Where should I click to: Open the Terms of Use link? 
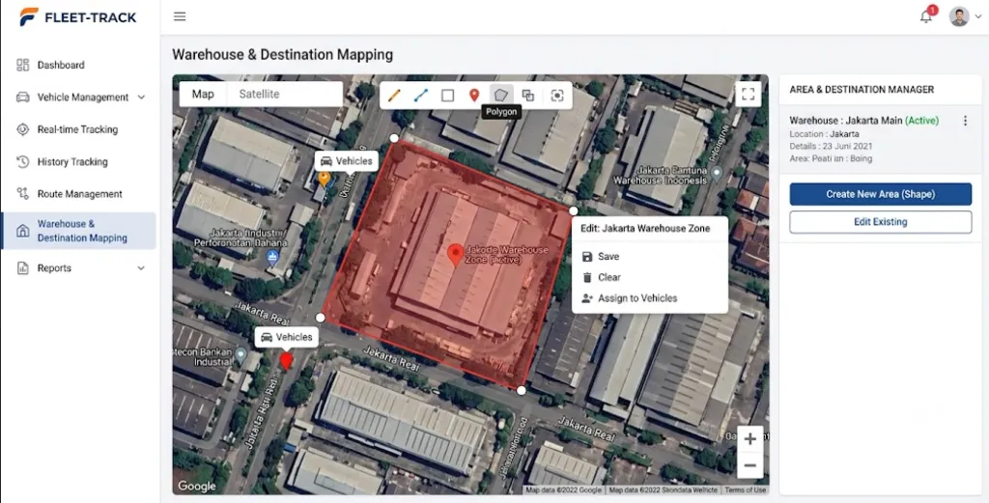745,489
